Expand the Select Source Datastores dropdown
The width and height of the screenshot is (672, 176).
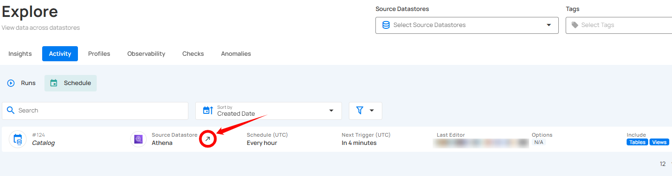tap(467, 25)
